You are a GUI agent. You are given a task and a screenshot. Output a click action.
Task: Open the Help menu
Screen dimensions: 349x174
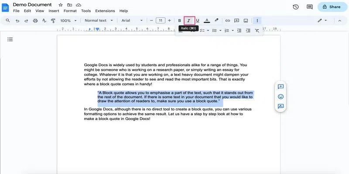click(x=123, y=11)
